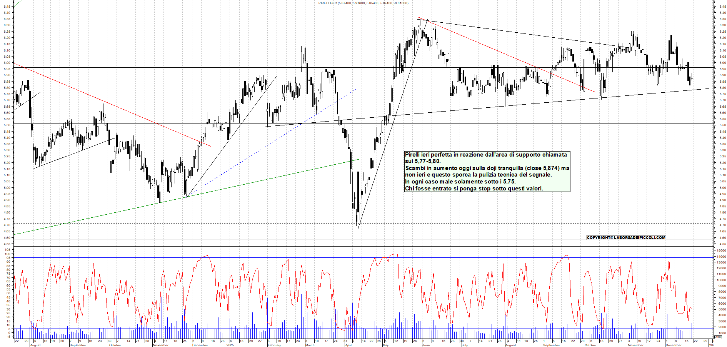This screenshot has height=347, width=727.
Task: Click the 4.55 price label on right axis
Action: click(722, 244)
